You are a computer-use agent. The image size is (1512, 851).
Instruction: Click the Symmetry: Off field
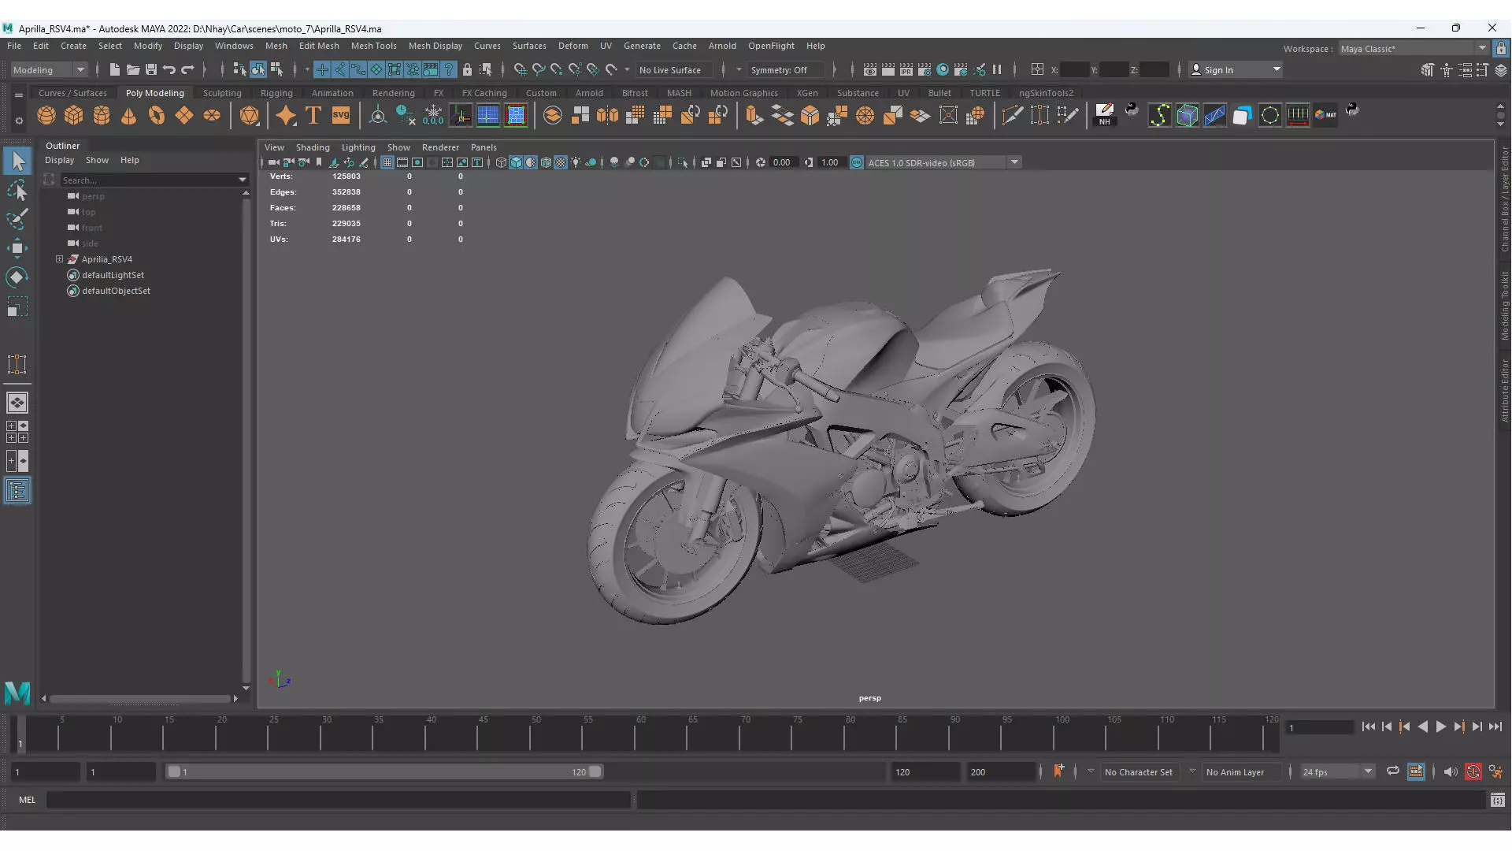tap(786, 70)
